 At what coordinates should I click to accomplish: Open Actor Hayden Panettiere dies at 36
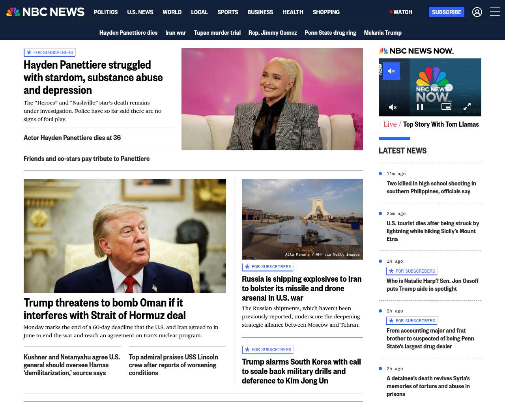click(x=72, y=138)
